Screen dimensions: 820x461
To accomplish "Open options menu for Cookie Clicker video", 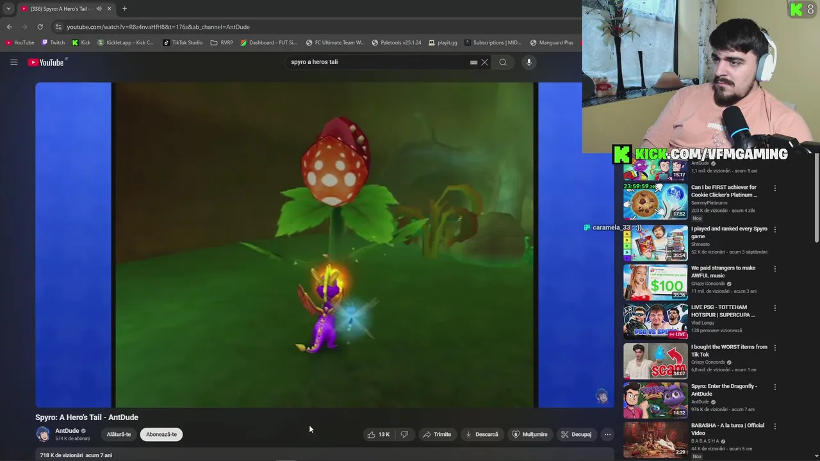I will (775, 188).
